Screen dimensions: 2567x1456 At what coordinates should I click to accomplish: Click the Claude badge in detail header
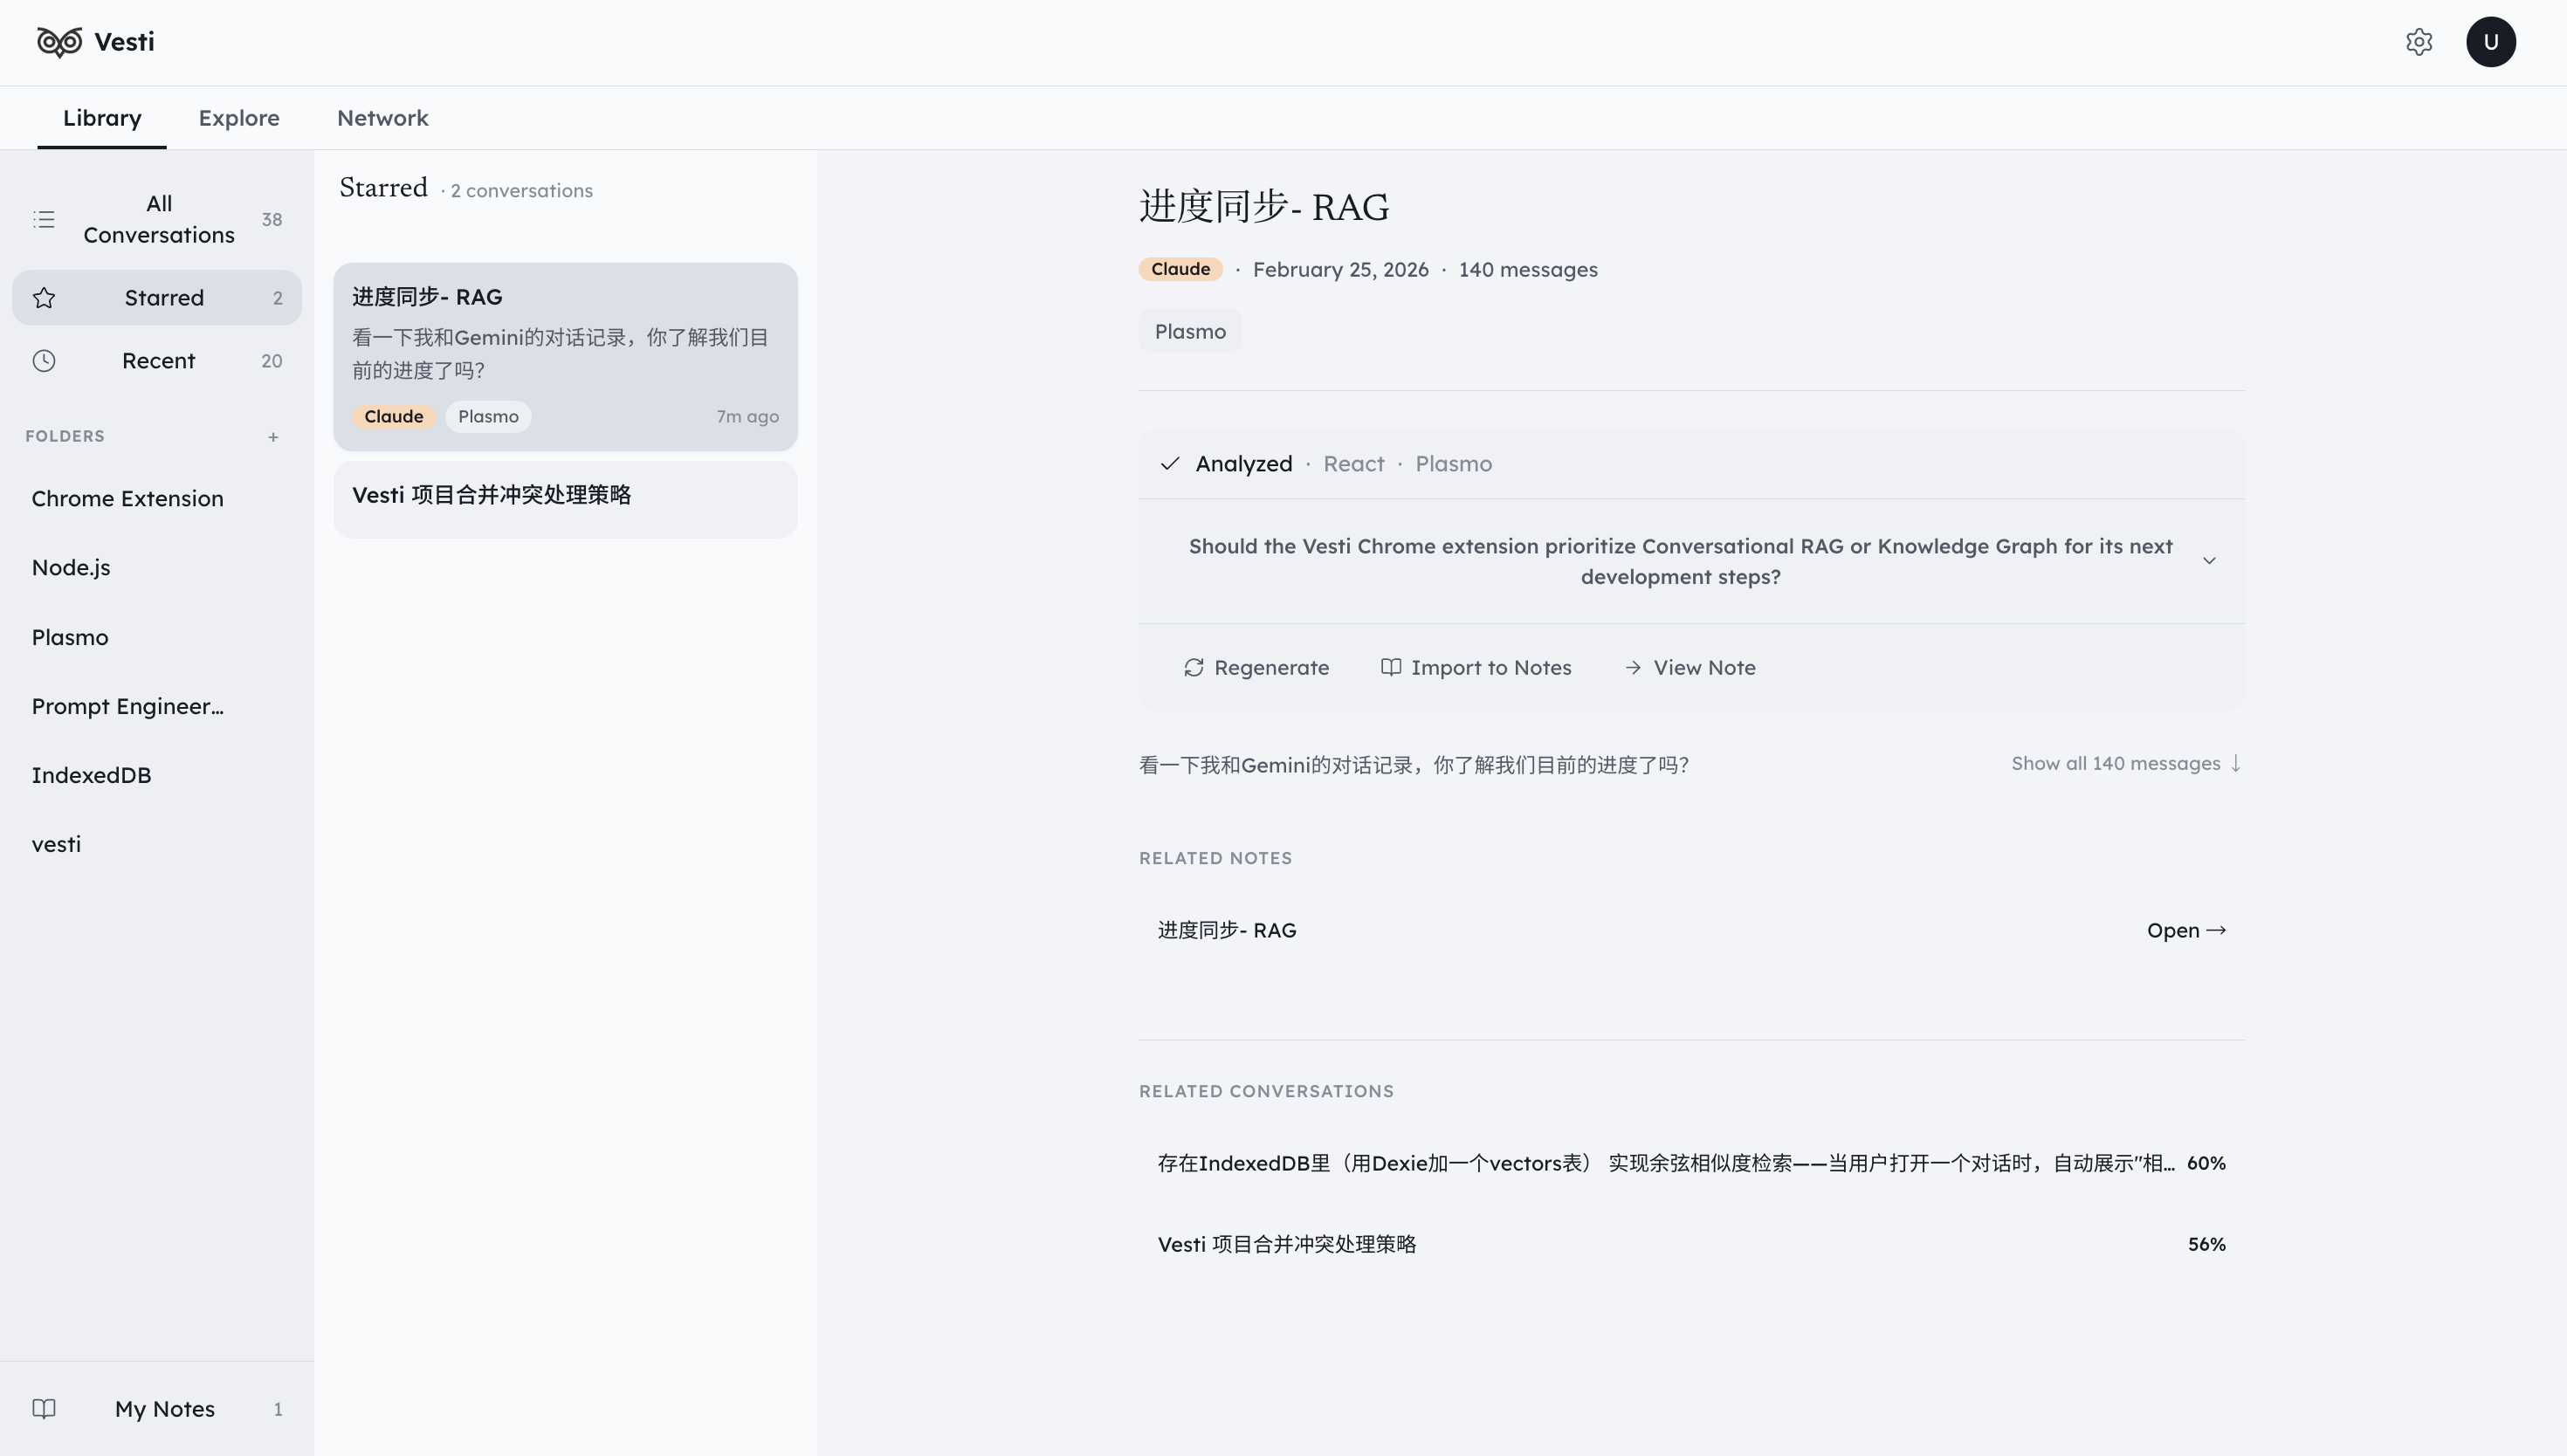click(1180, 269)
